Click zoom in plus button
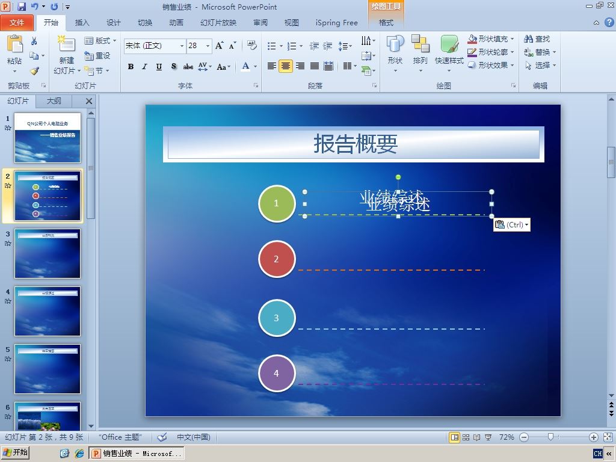 (x=594, y=437)
